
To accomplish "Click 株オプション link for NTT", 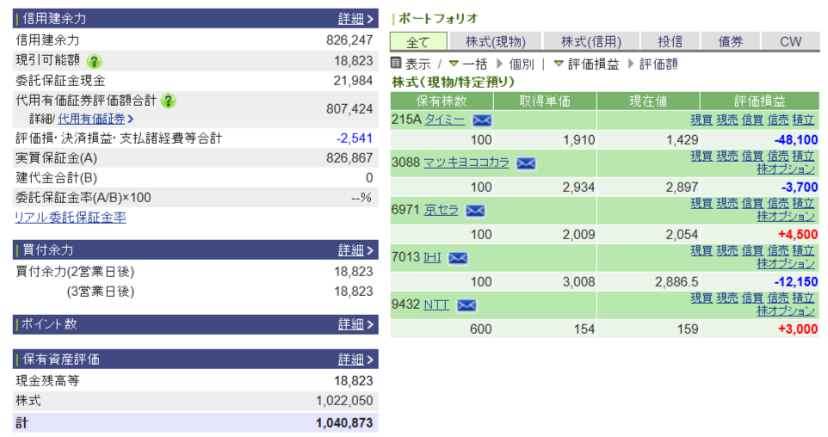I will [786, 311].
